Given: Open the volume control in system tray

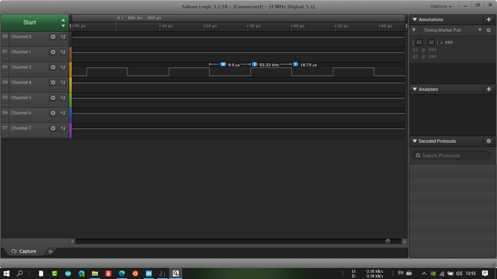Looking at the screenshot, I should pos(459,274).
